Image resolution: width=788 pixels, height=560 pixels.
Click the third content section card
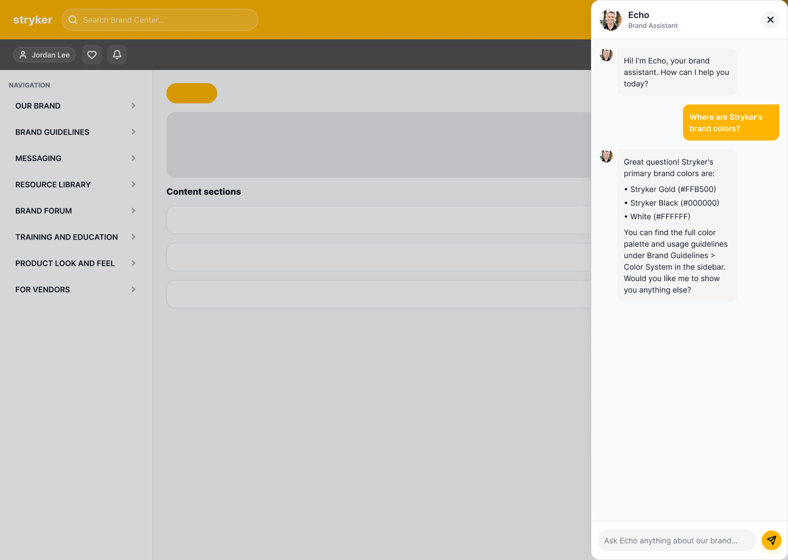click(x=379, y=294)
